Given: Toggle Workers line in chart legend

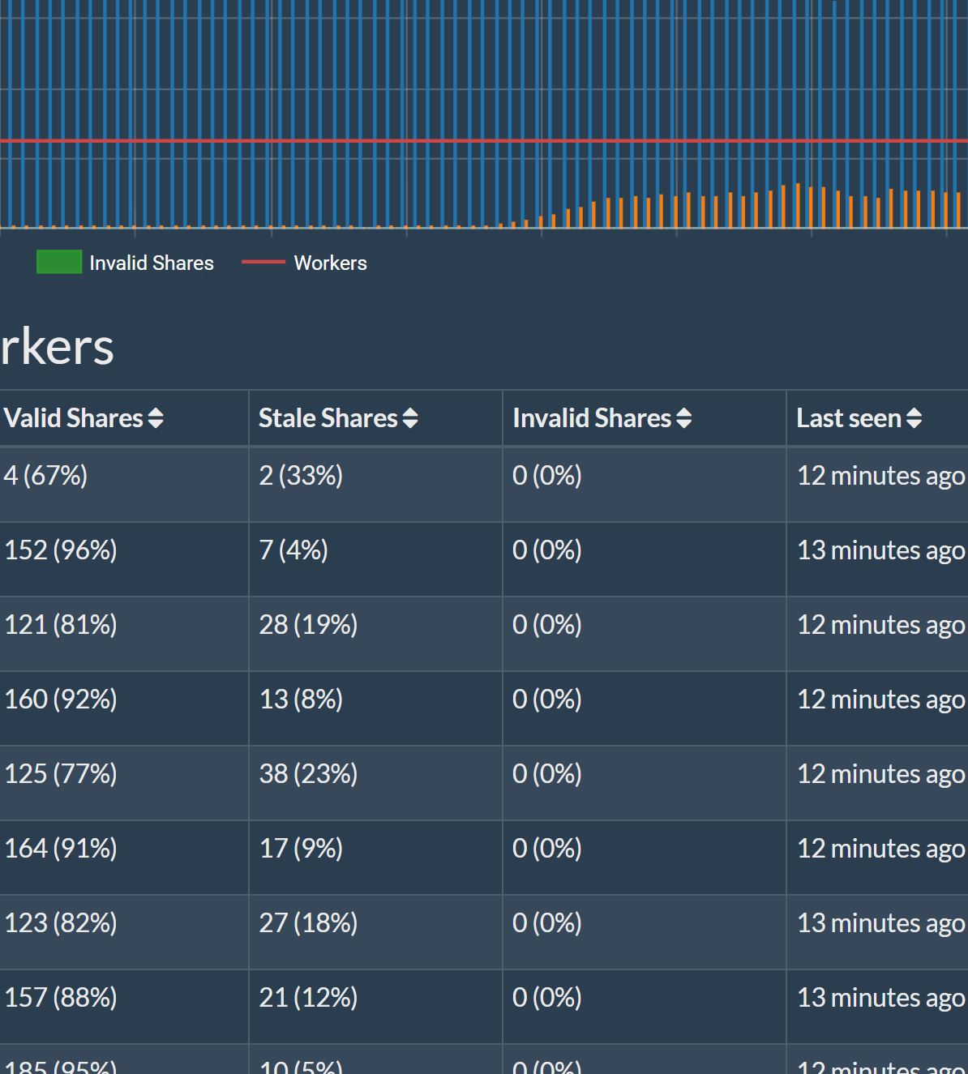Looking at the screenshot, I should click(x=263, y=263).
